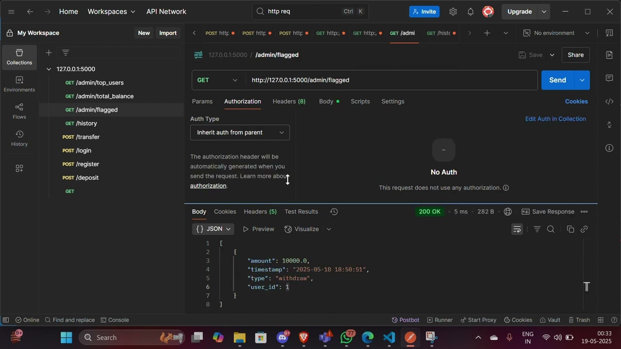Open the History sidebar panel
The height and width of the screenshot is (349, 621).
click(x=19, y=139)
